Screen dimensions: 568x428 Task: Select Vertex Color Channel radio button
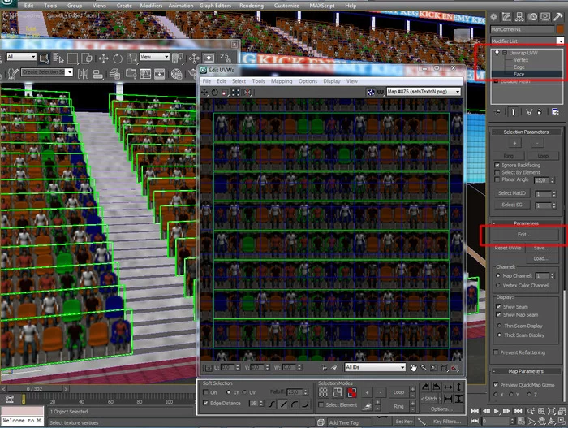coord(497,285)
